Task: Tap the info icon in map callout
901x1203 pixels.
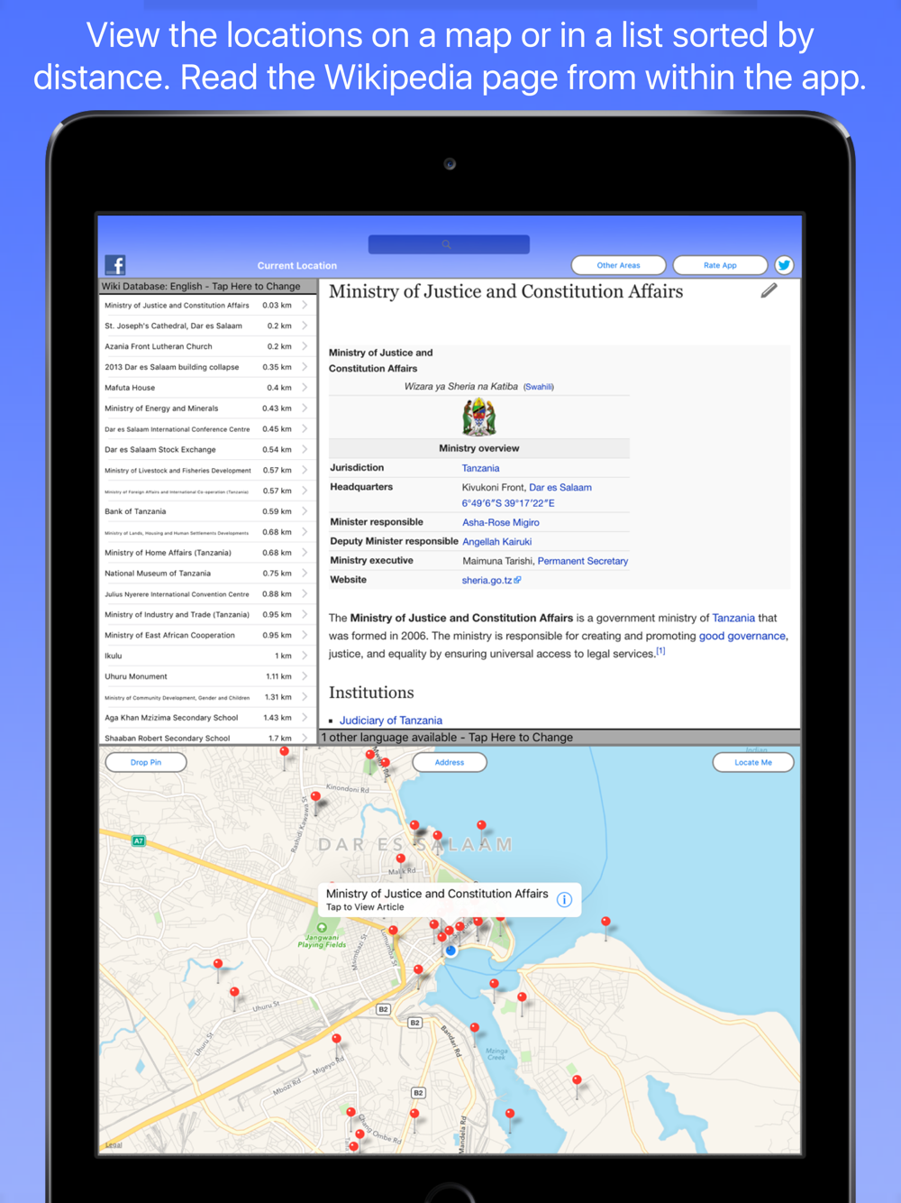Action: (564, 899)
